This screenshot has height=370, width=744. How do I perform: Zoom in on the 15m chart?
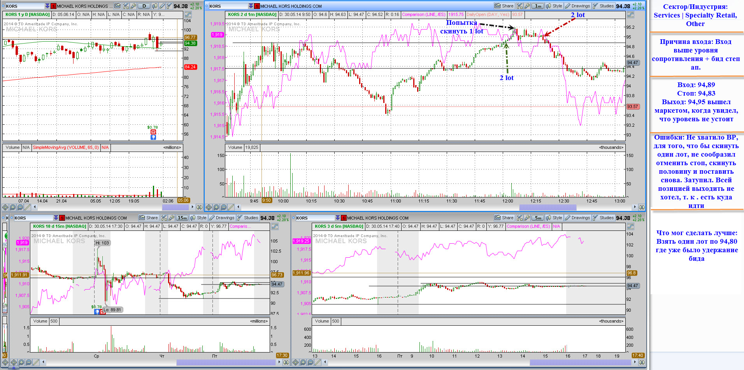pos(21,362)
